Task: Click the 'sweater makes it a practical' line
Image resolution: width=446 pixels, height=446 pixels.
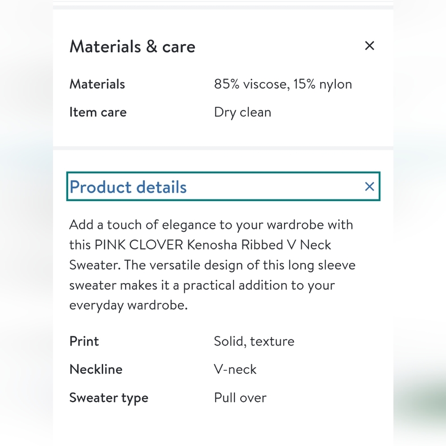Action: [202, 285]
